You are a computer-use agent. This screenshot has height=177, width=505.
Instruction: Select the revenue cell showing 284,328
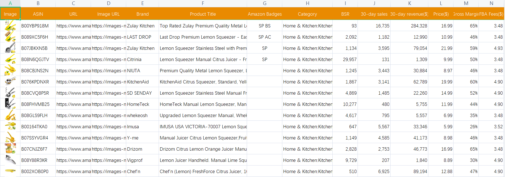click(409, 26)
